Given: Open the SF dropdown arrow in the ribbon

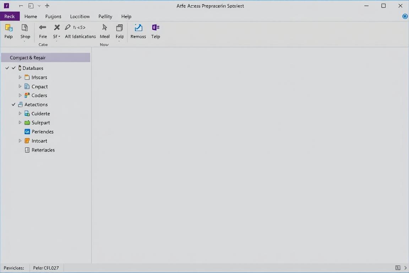Looking at the screenshot, I should pyautogui.click(x=59, y=37).
